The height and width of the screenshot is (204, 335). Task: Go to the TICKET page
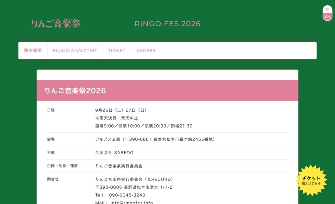pyautogui.click(x=117, y=50)
